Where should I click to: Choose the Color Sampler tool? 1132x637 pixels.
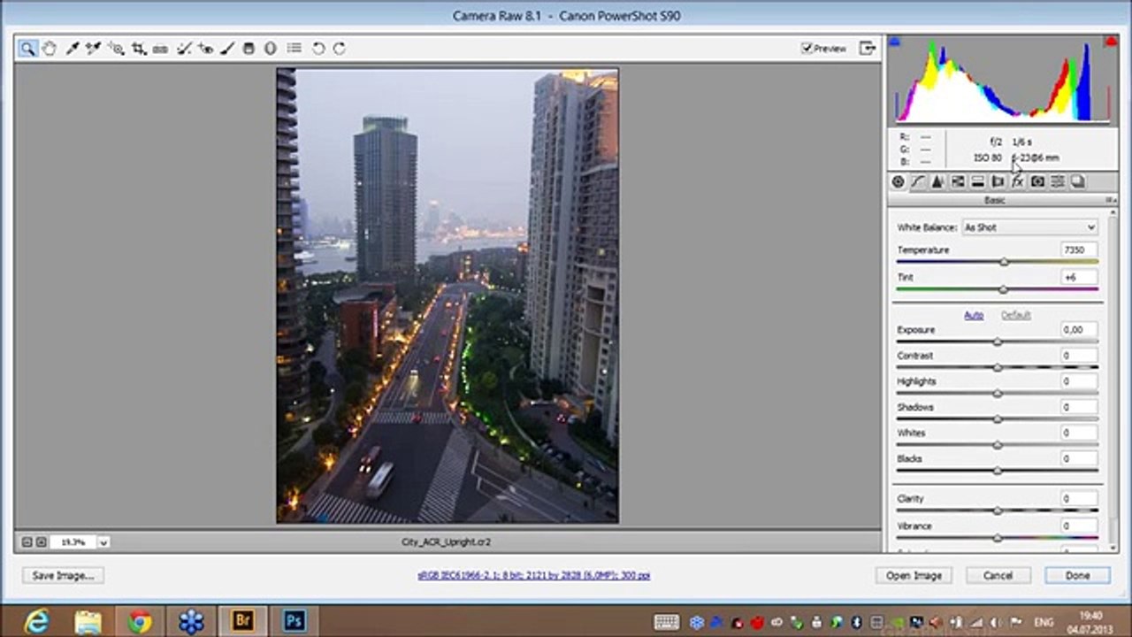coord(94,49)
